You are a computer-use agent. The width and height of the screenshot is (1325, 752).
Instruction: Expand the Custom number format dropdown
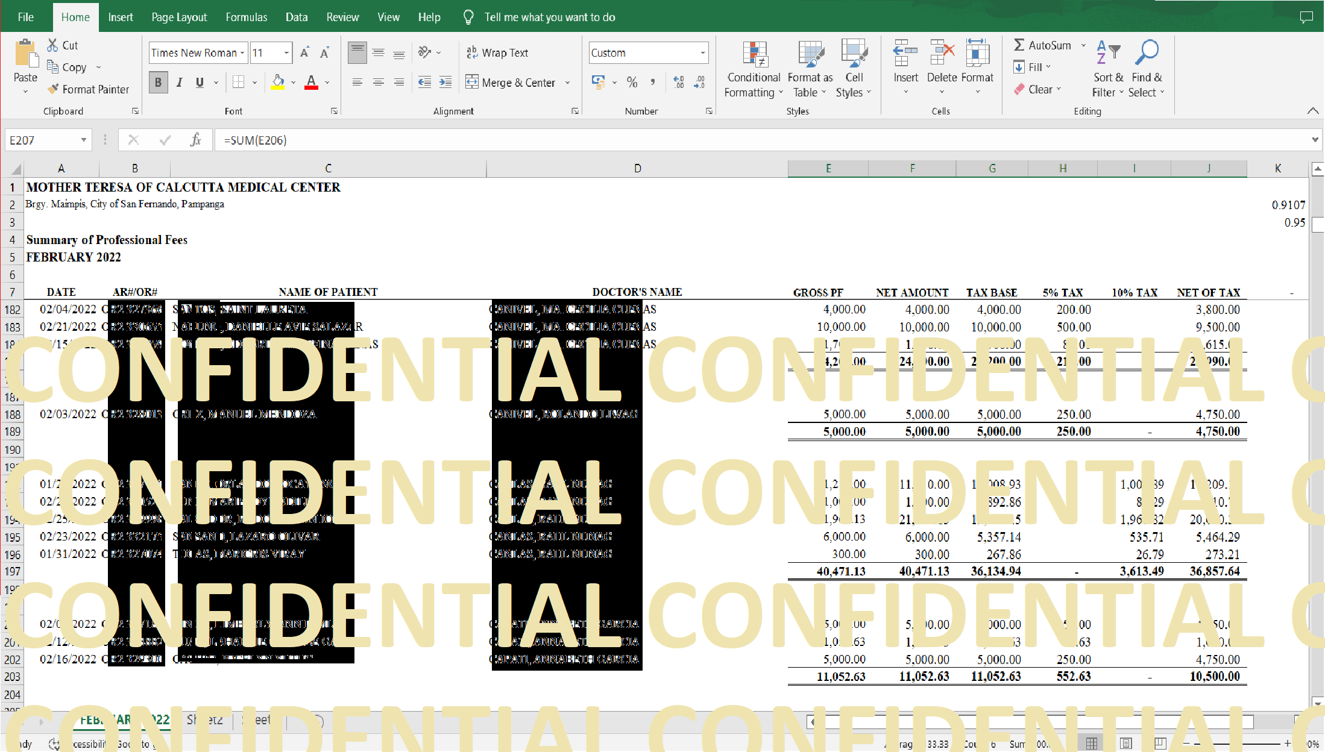click(x=703, y=53)
